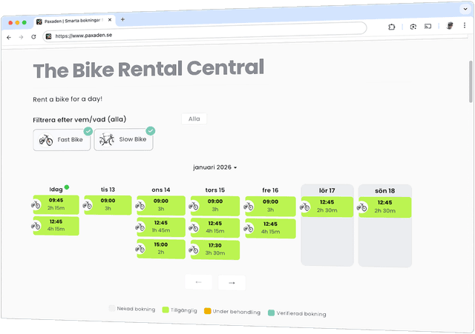Open the extensions puzzle icon
This screenshot has width=475, height=334.
391,27
